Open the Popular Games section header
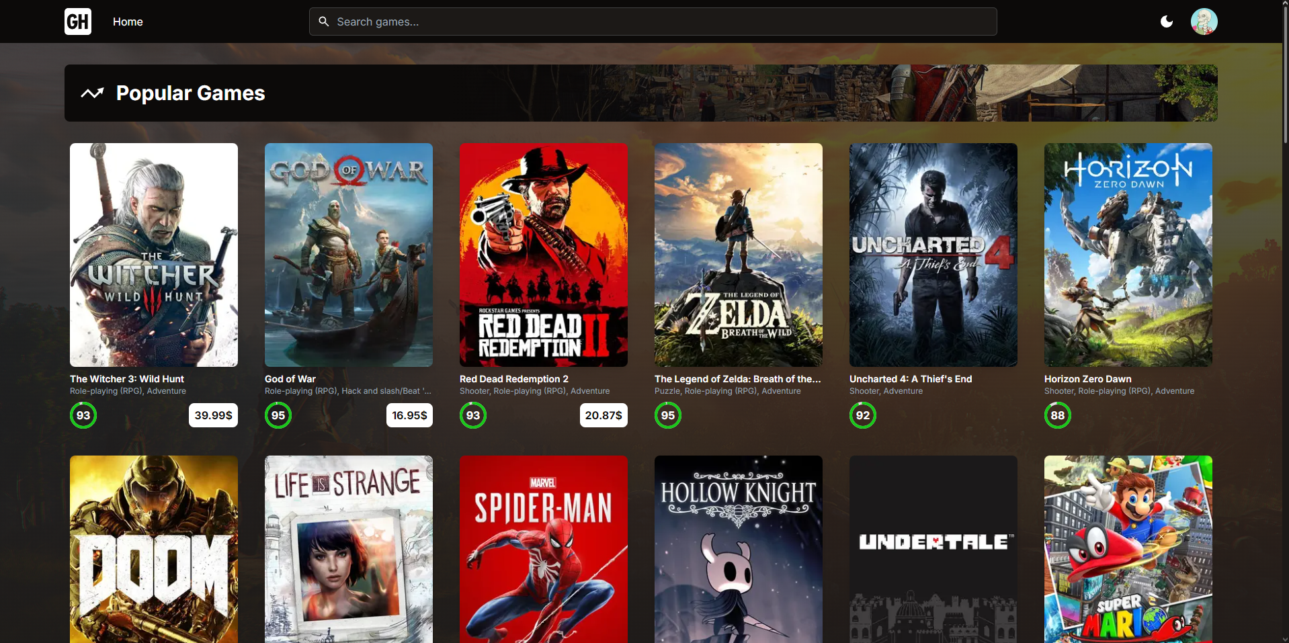Image resolution: width=1289 pixels, height=643 pixels. [190, 93]
